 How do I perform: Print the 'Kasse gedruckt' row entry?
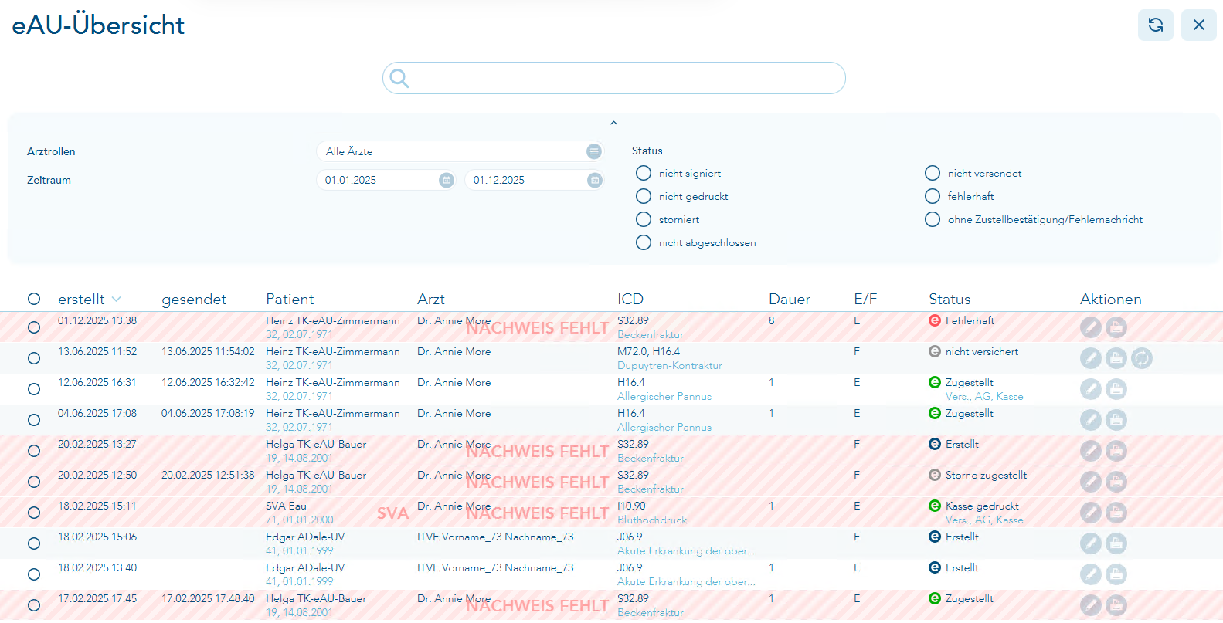click(x=1116, y=513)
